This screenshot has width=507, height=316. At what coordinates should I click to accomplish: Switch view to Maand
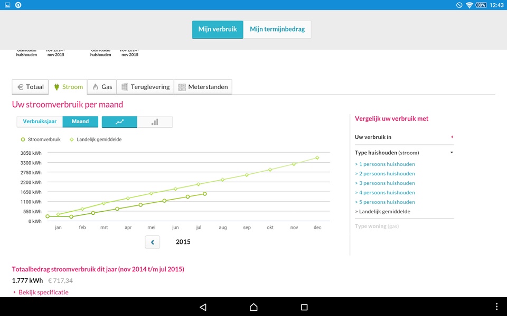click(80, 122)
